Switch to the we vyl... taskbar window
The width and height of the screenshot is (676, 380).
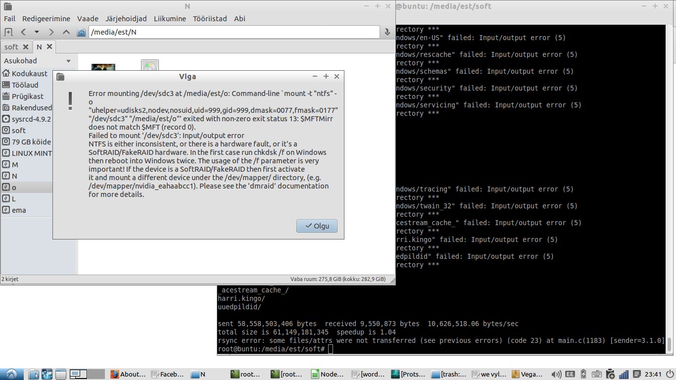coord(489,374)
